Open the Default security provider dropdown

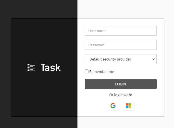(121, 59)
